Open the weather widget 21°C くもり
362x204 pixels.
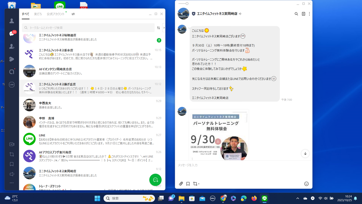point(11,198)
